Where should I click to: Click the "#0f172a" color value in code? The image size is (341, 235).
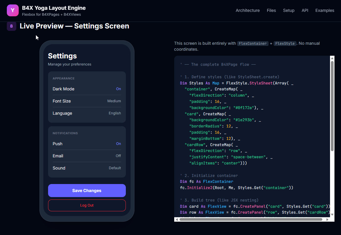click(244, 108)
